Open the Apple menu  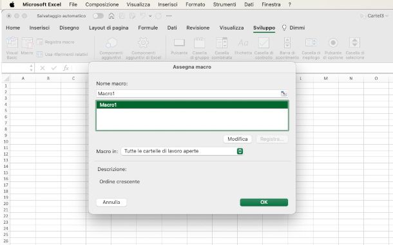(x=12, y=5)
